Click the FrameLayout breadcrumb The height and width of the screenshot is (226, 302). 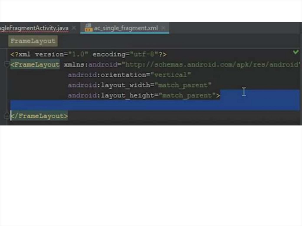(33, 41)
